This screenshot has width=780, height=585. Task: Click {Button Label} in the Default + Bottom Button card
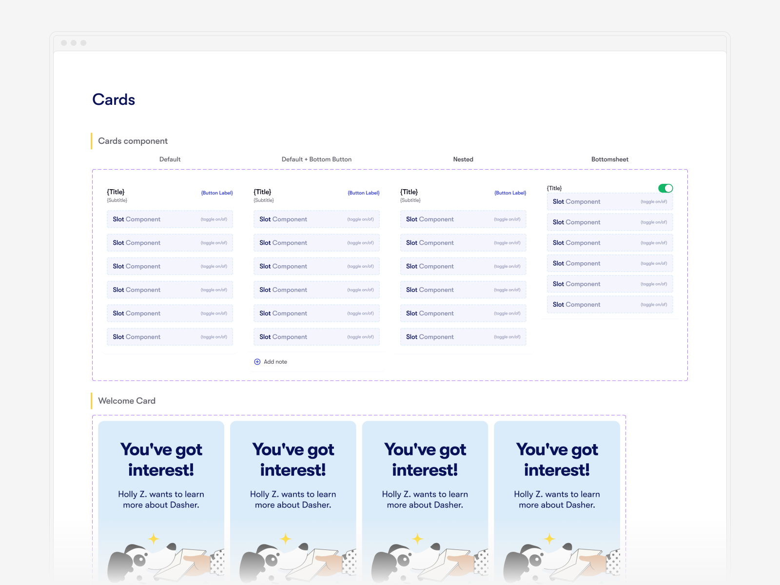coord(364,193)
